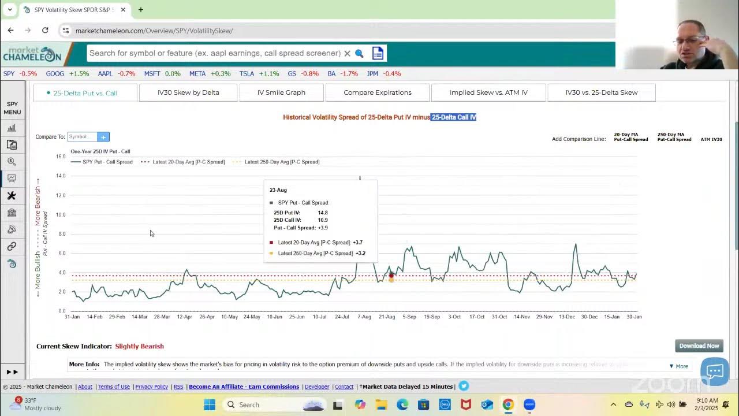Open the chain link icon in sidebar
This screenshot has width=739, height=416.
12,247
